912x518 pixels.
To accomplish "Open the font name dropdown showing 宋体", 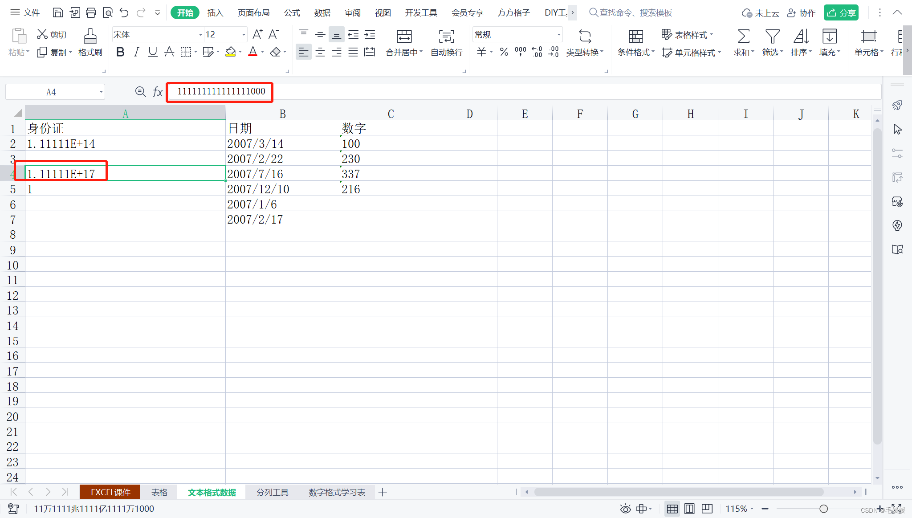I will click(200, 35).
